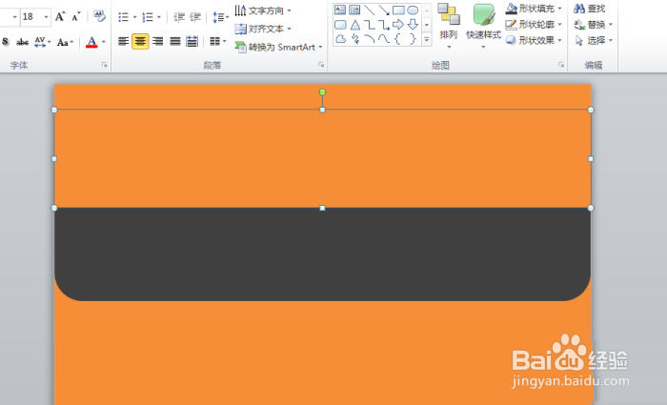Image resolution: width=667 pixels, height=405 pixels.
Task: Open the 选择 select menu
Action: click(593, 40)
